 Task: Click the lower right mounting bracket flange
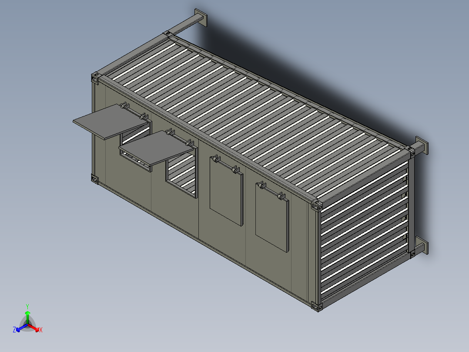(x=422, y=245)
